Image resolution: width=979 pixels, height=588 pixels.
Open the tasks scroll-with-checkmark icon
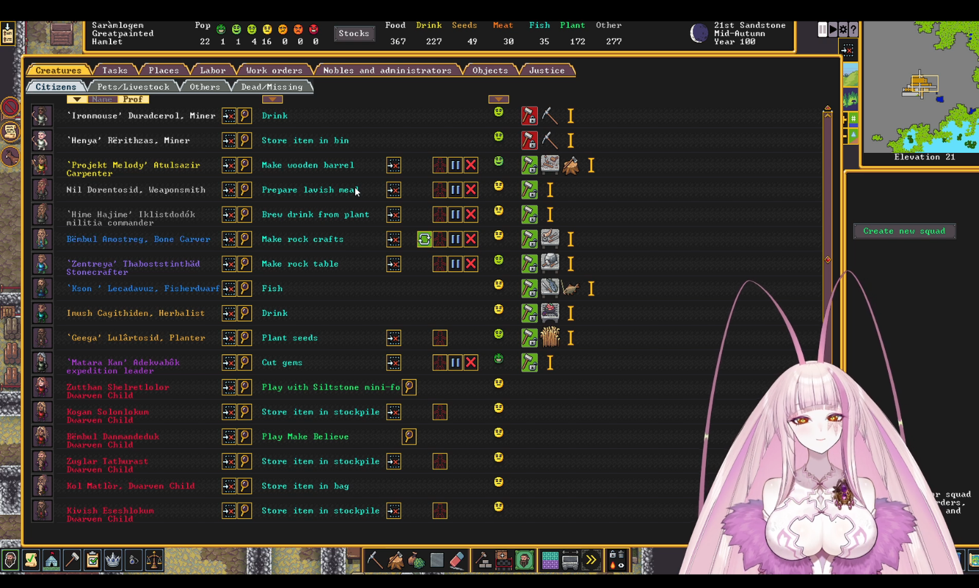coord(31,560)
